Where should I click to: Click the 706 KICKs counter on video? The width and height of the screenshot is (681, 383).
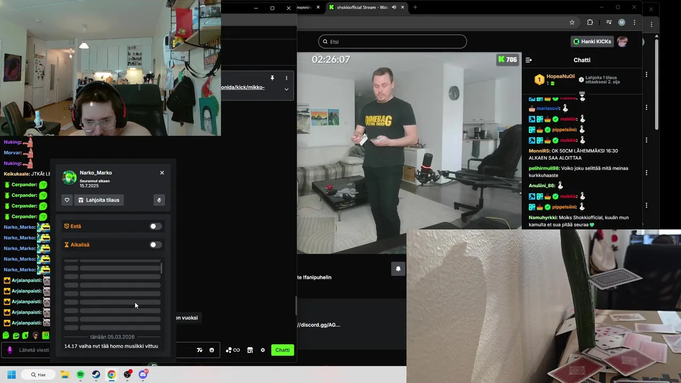[x=507, y=60]
